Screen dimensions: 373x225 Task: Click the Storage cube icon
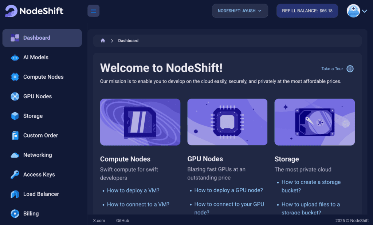[x=15, y=116]
